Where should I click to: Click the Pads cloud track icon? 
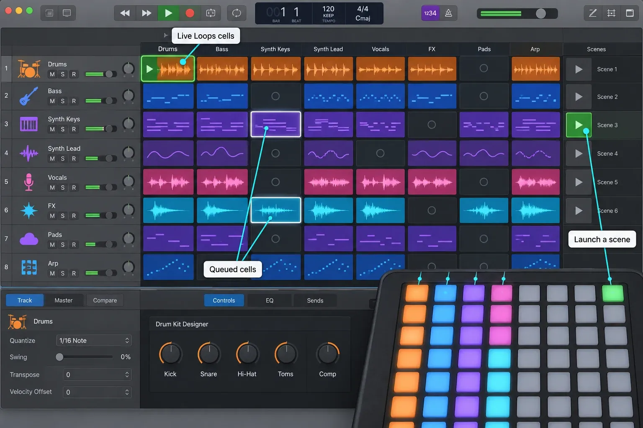pos(29,239)
